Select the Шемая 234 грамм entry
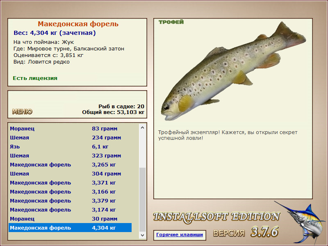Image resolution: width=328 pixels, height=246 pixels. (70, 138)
